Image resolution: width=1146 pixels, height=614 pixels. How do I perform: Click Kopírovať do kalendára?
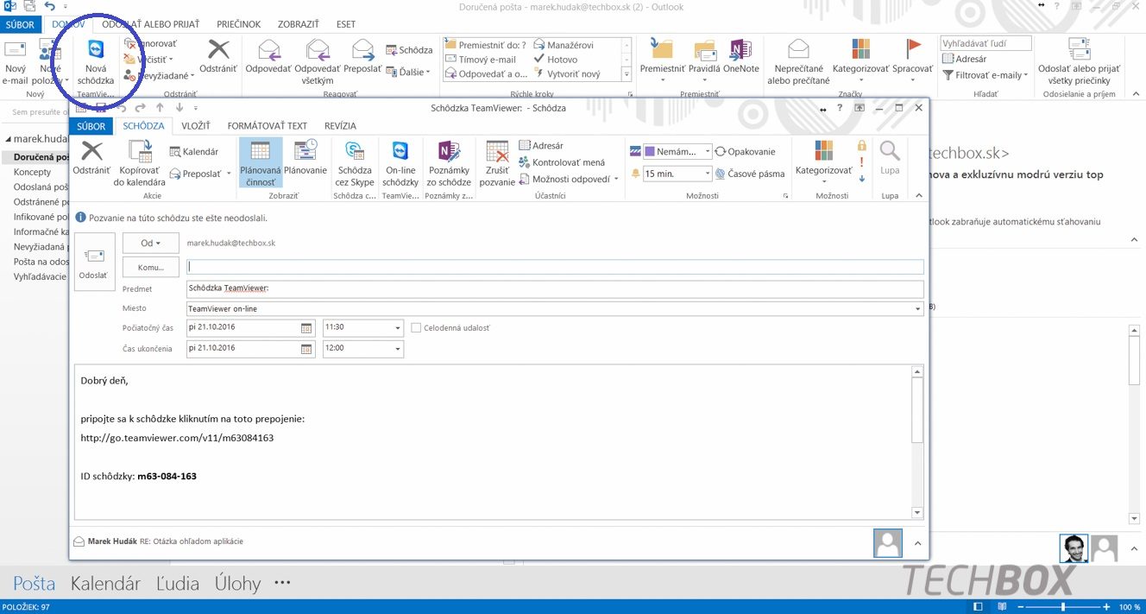142,163
